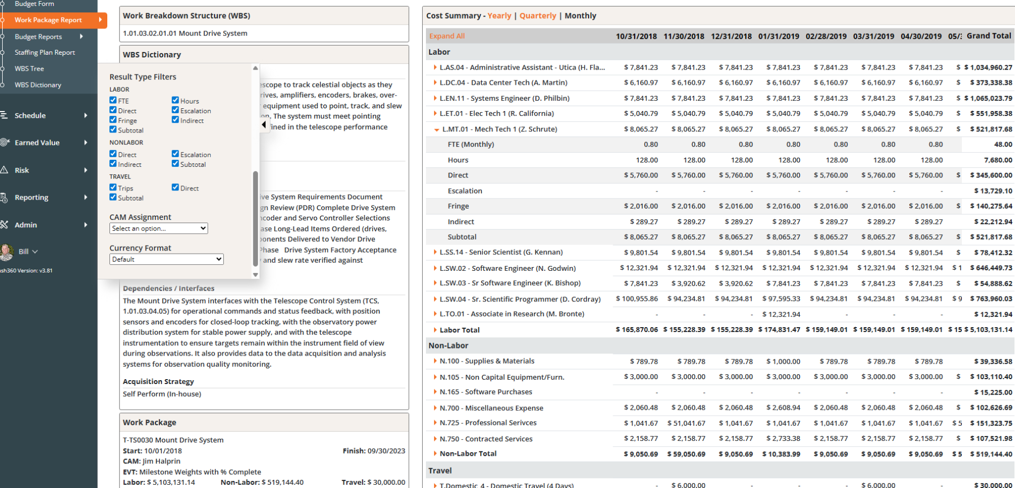The height and width of the screenshot is (488, 1015).
Task: Uncheck the Labor FTE checkbox
Action: pos(113,100)
